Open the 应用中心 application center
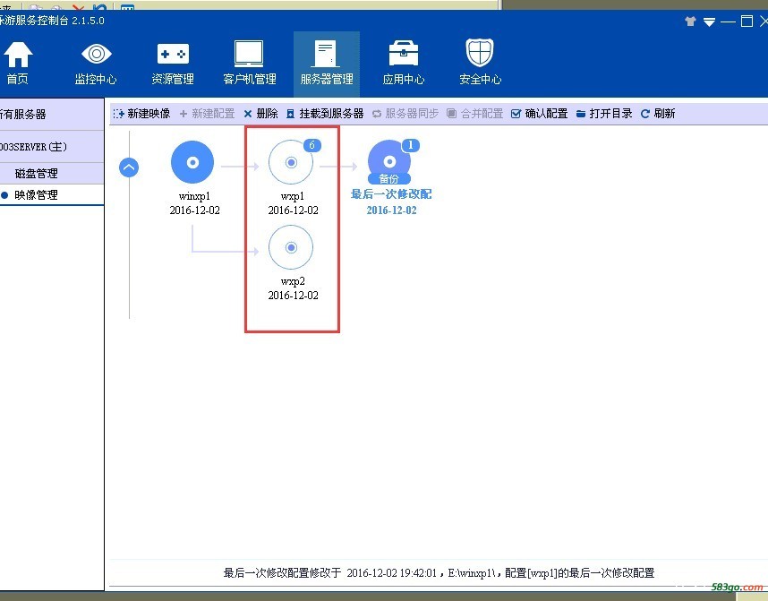This screenshot has width=768, height=601. [x=403, y=64]
